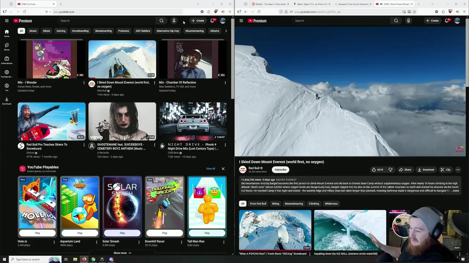Viewport: 469px width, 263px height.
Task: Clip the Everest video
Action: (446, 169)
